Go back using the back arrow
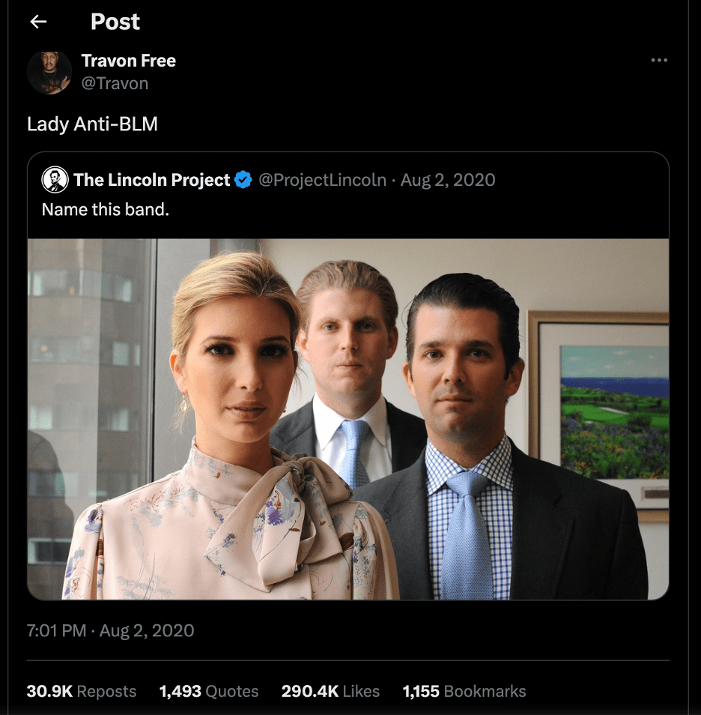Image resolution: width=701 pixels, height=715 pixels. pyautogui.click(x=38, y=22)
